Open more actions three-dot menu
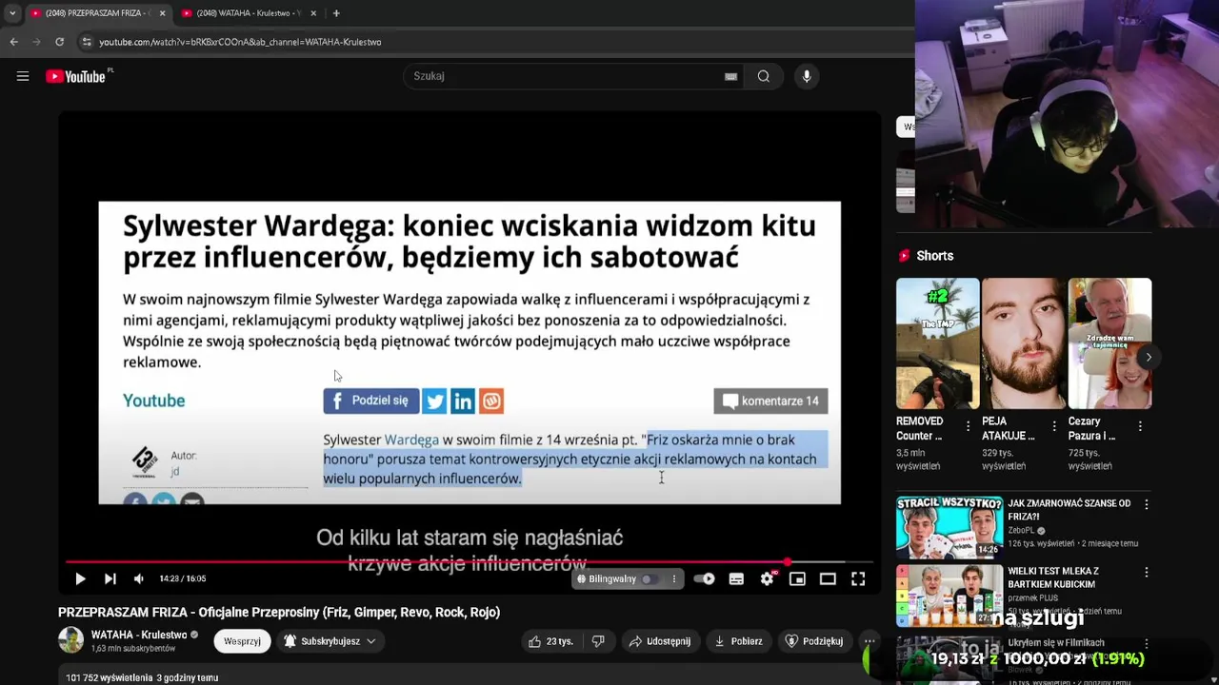1219x685 pixels. pyautogui.click(x=869, y=641)
